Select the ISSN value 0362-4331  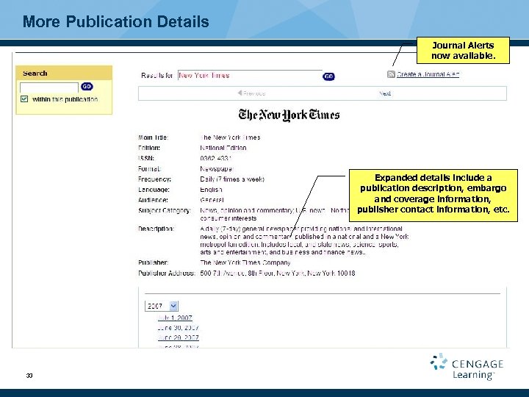pyautogui.click(x=215, y=158)
